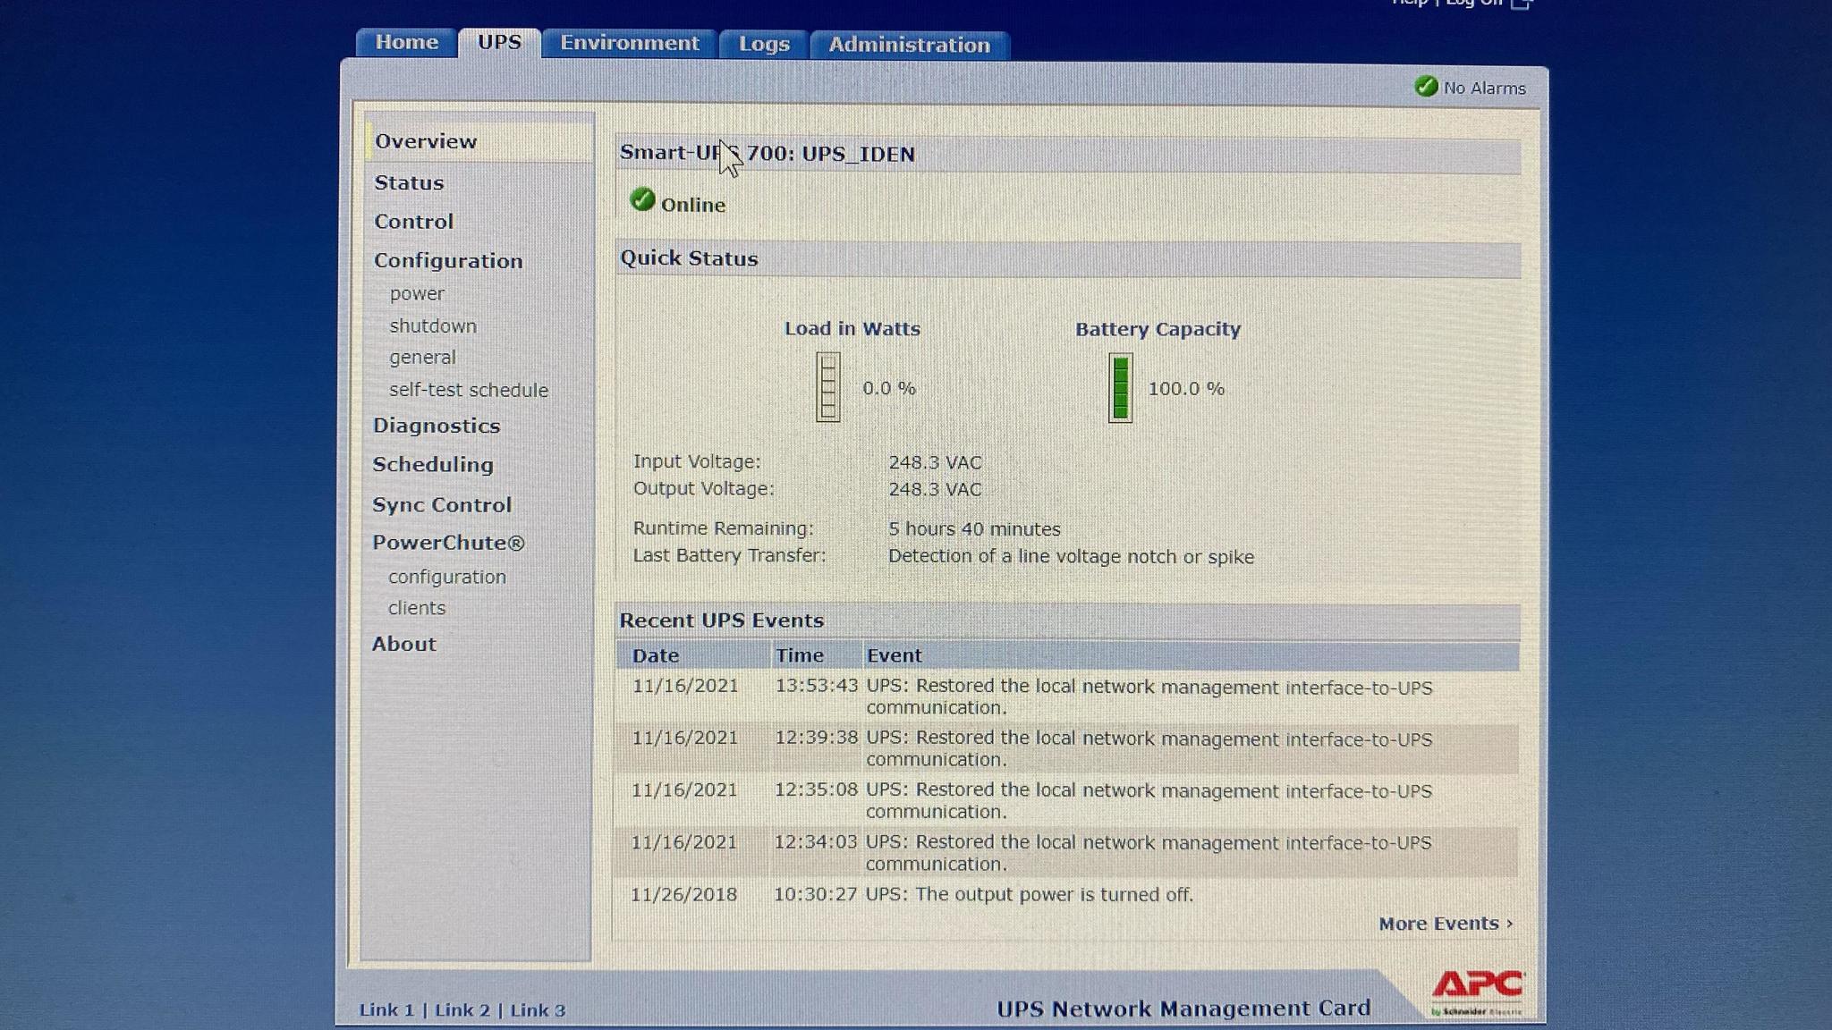The image size is (1832, 1030).
Task: Click the green Online status icon
Action: point(642,199)
